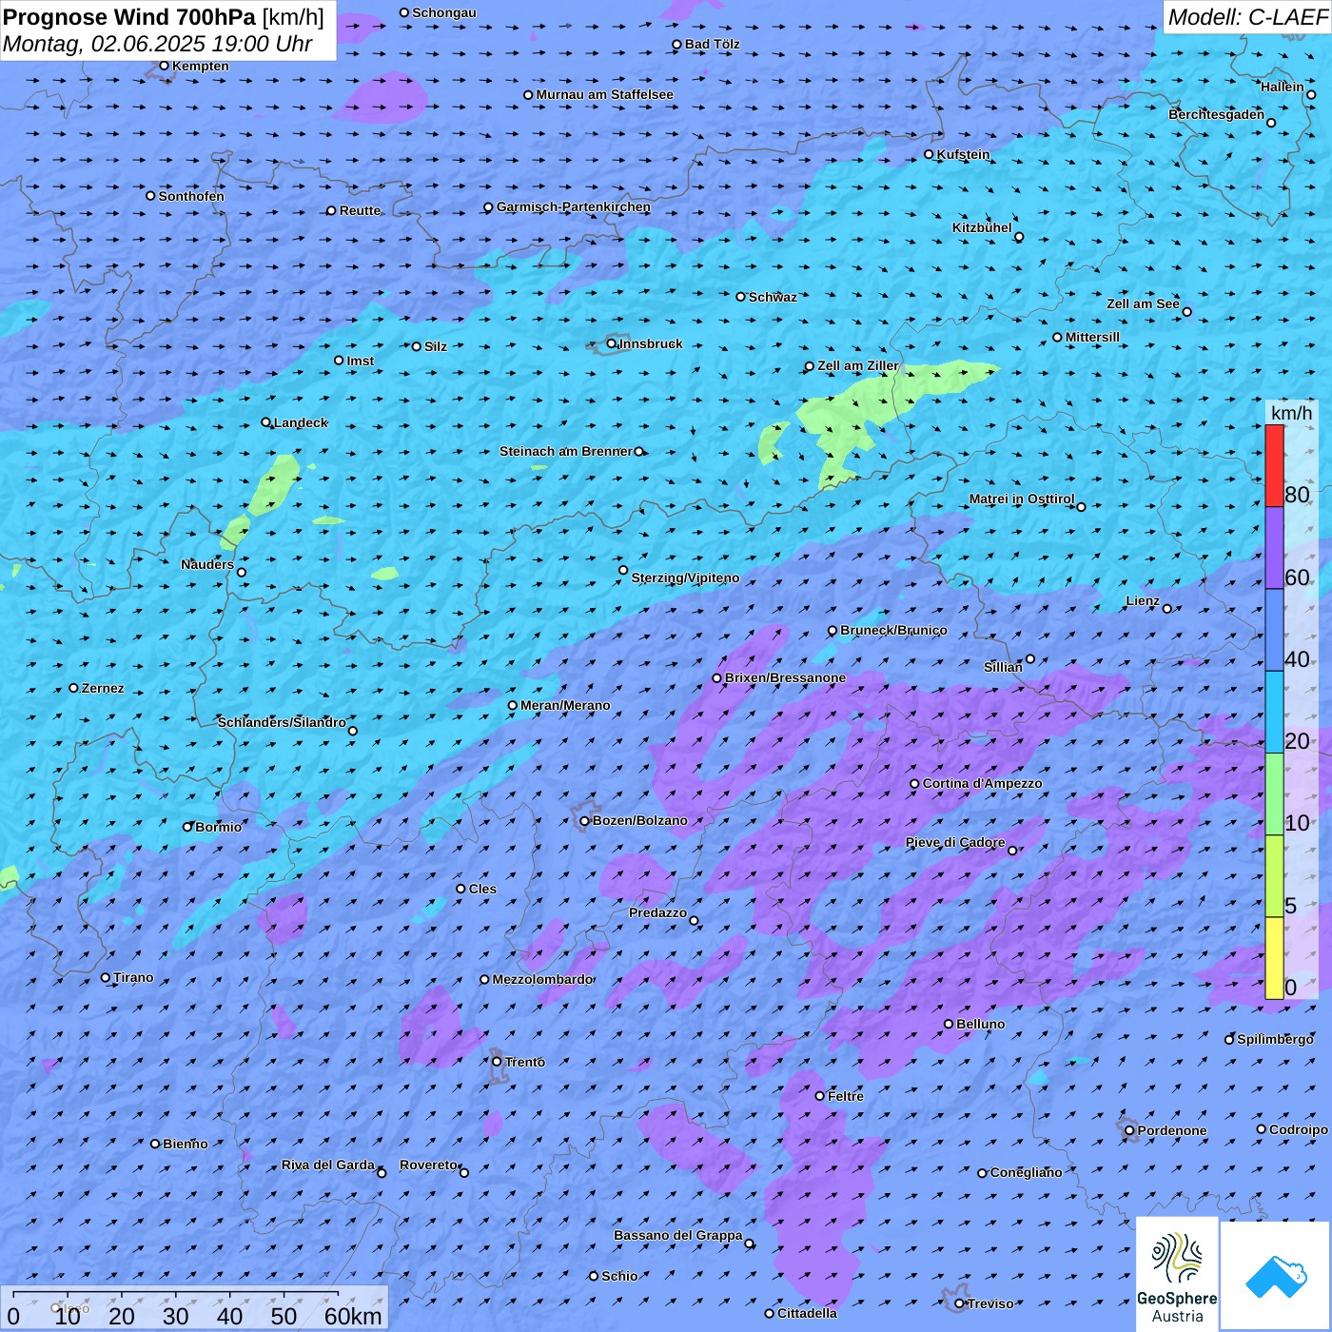Click the Steinach am Brenner label
The image size is (1332, 1332).
tap(566, 451)
